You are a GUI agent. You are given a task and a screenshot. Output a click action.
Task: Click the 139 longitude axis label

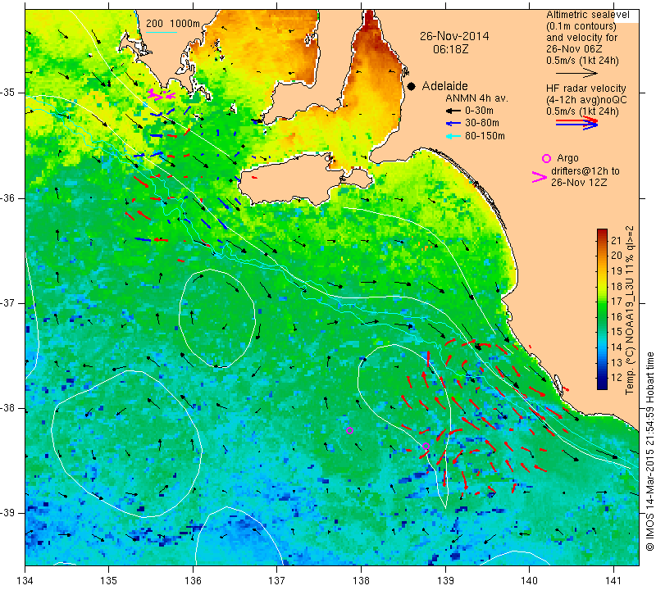click(x=445, y=581)
